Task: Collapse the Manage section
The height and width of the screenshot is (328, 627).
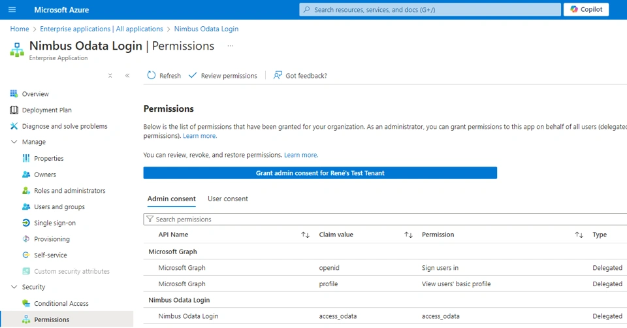Action: [x=14, y=142]
